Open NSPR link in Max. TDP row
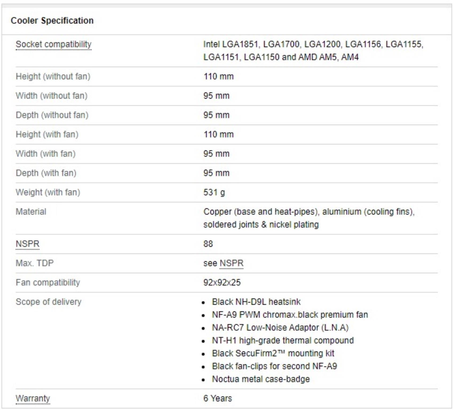This screenshot has height=410, width=455. pyautogui.click(x=231, y=263)
